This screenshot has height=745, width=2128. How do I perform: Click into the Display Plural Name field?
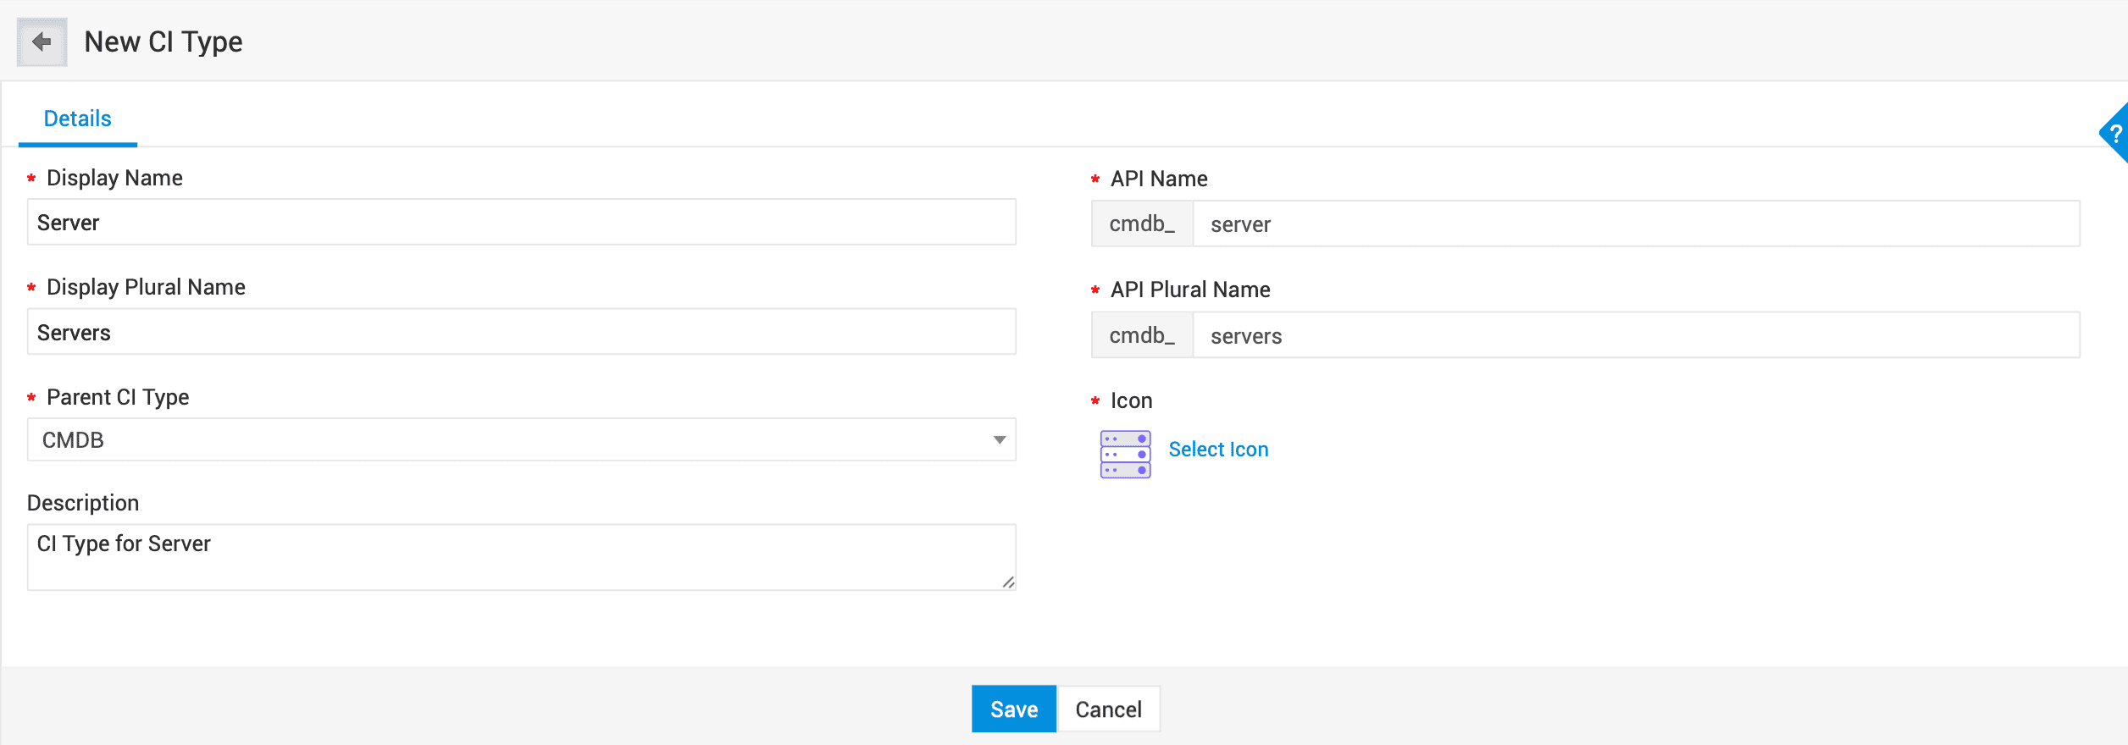[x=521, y=333]
